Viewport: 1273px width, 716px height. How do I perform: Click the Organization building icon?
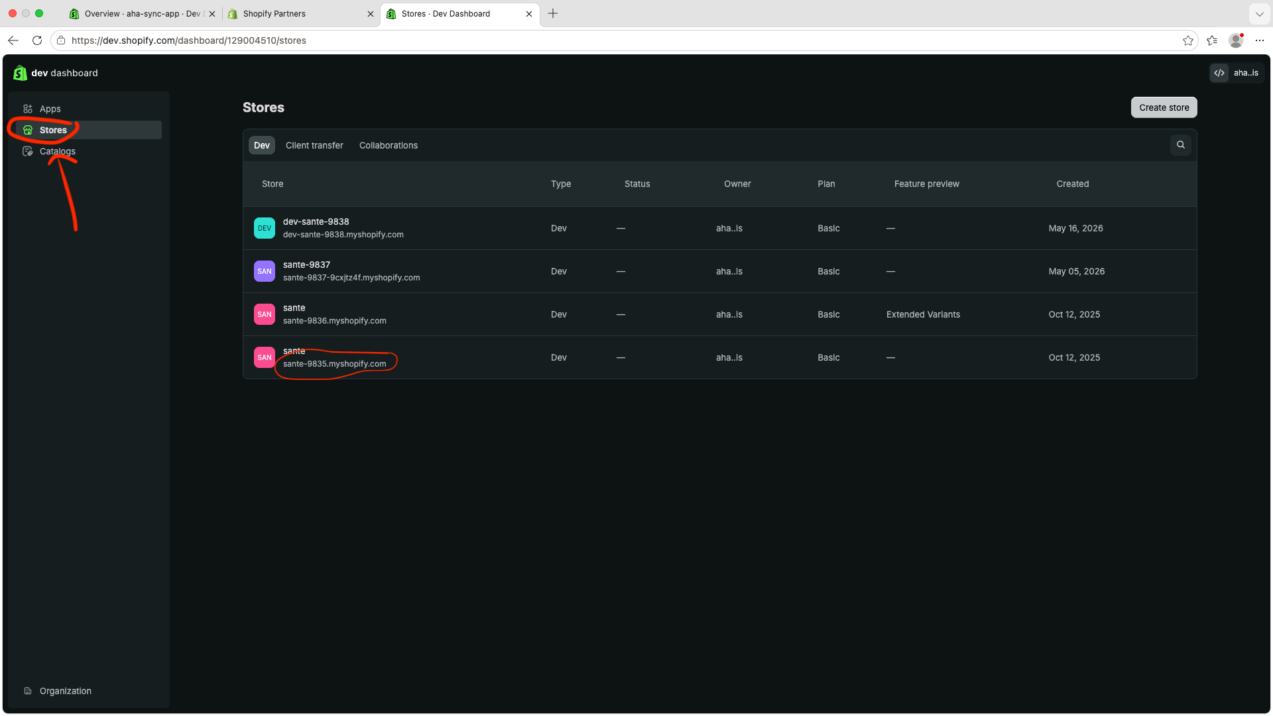click(28, 691)
